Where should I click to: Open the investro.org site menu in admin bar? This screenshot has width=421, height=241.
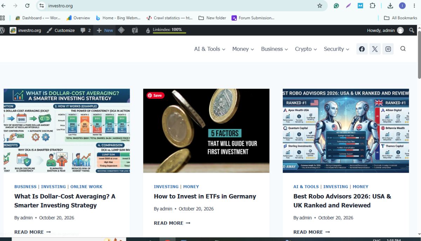coord(25,30)
